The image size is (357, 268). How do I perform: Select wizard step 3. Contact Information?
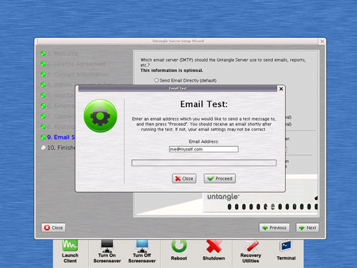(x=78, y=75)
